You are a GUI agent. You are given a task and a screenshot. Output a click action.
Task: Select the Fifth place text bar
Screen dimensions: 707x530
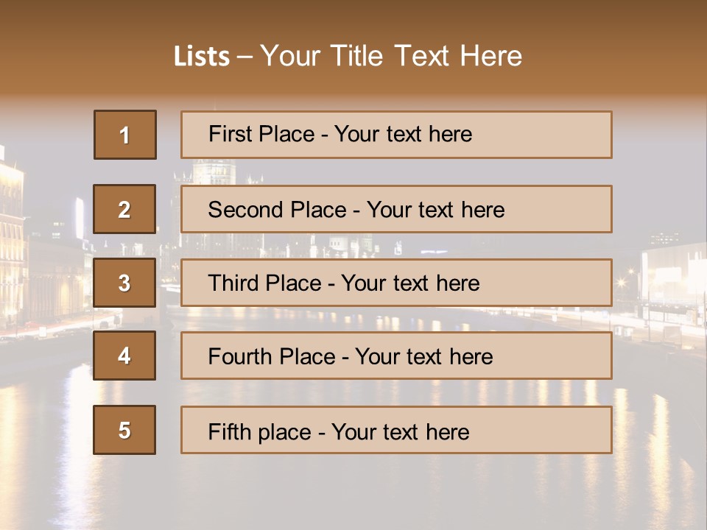pos(396,429)
